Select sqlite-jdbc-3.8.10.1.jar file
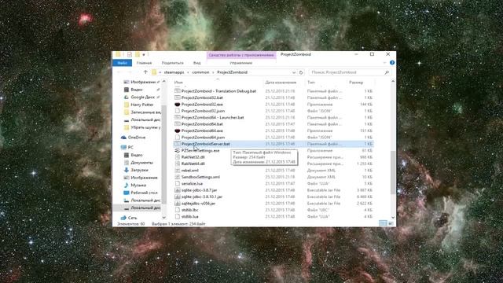The height and width of the screenshot is (283, 503). pos(202,197)
